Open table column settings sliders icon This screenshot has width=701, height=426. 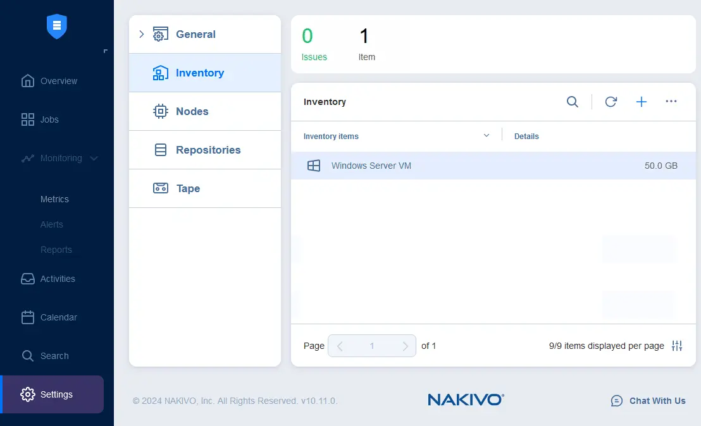point(677,346)
